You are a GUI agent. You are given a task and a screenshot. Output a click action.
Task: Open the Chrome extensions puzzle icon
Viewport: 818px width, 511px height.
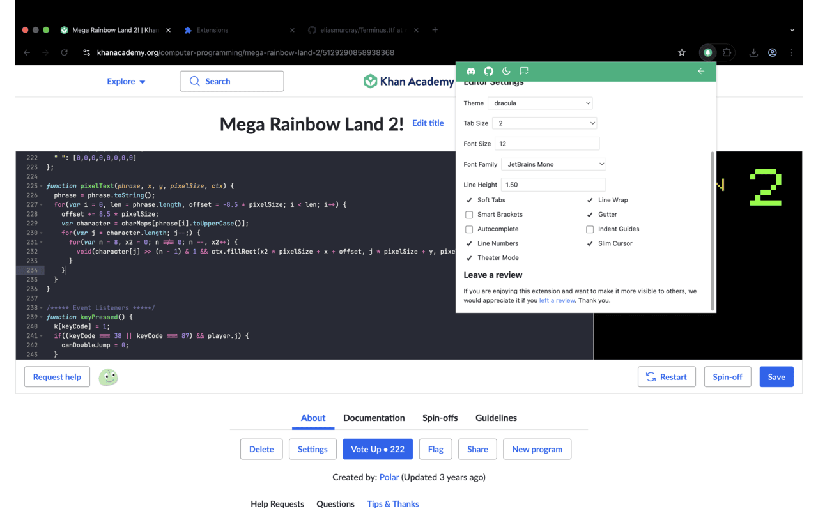tap(727, 53)
